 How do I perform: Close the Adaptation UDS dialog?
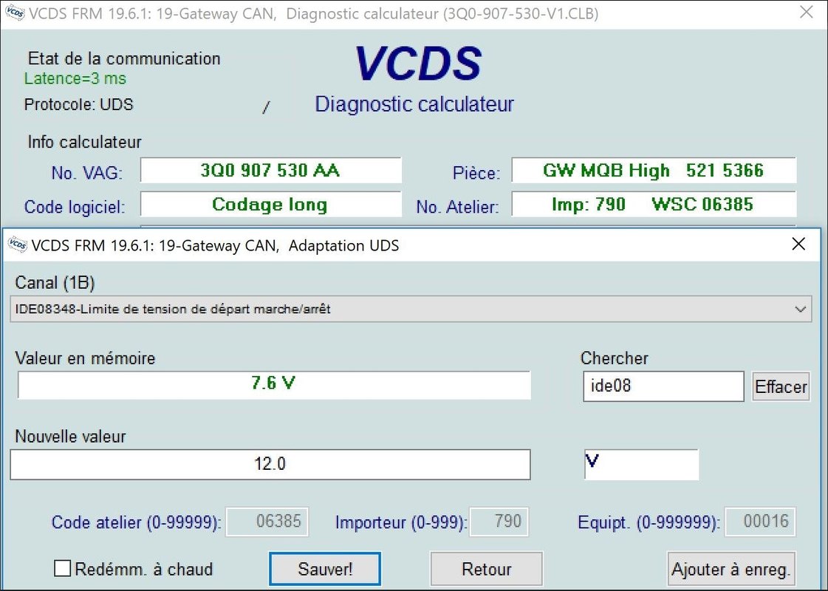point(798,245)
